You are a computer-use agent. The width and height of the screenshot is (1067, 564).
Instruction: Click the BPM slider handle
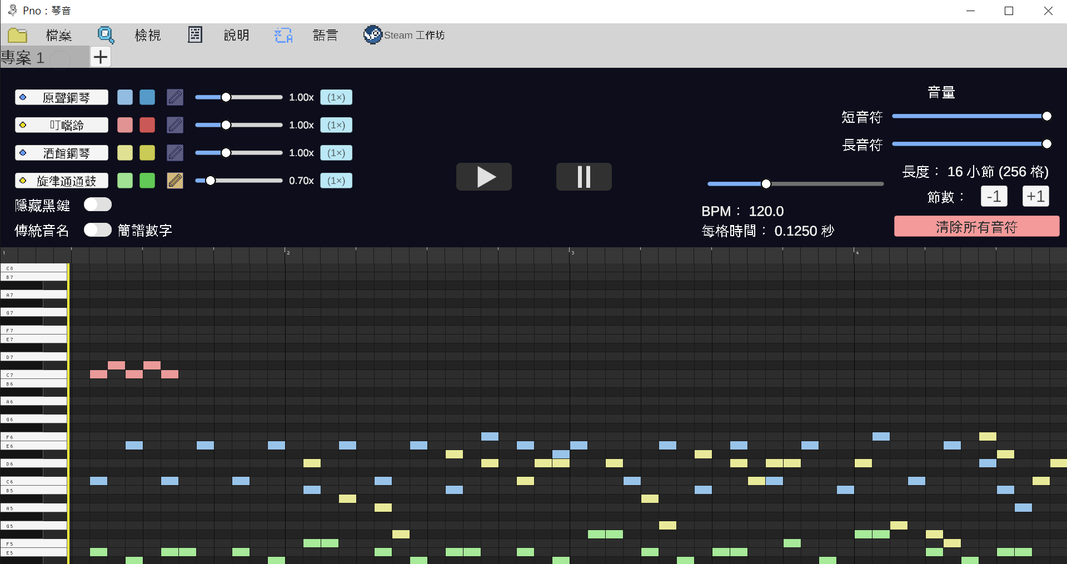tap(766, 184)
